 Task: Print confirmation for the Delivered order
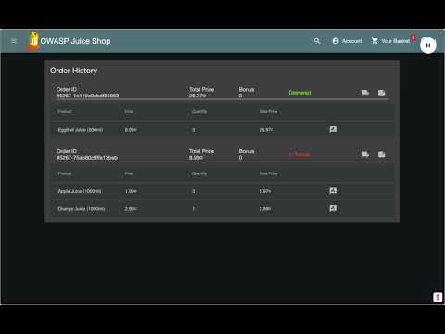click(382, 93)
